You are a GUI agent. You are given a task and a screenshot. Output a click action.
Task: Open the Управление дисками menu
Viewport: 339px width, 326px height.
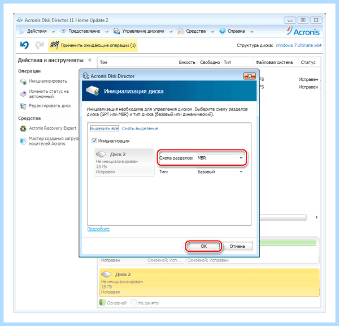point(143,31)
